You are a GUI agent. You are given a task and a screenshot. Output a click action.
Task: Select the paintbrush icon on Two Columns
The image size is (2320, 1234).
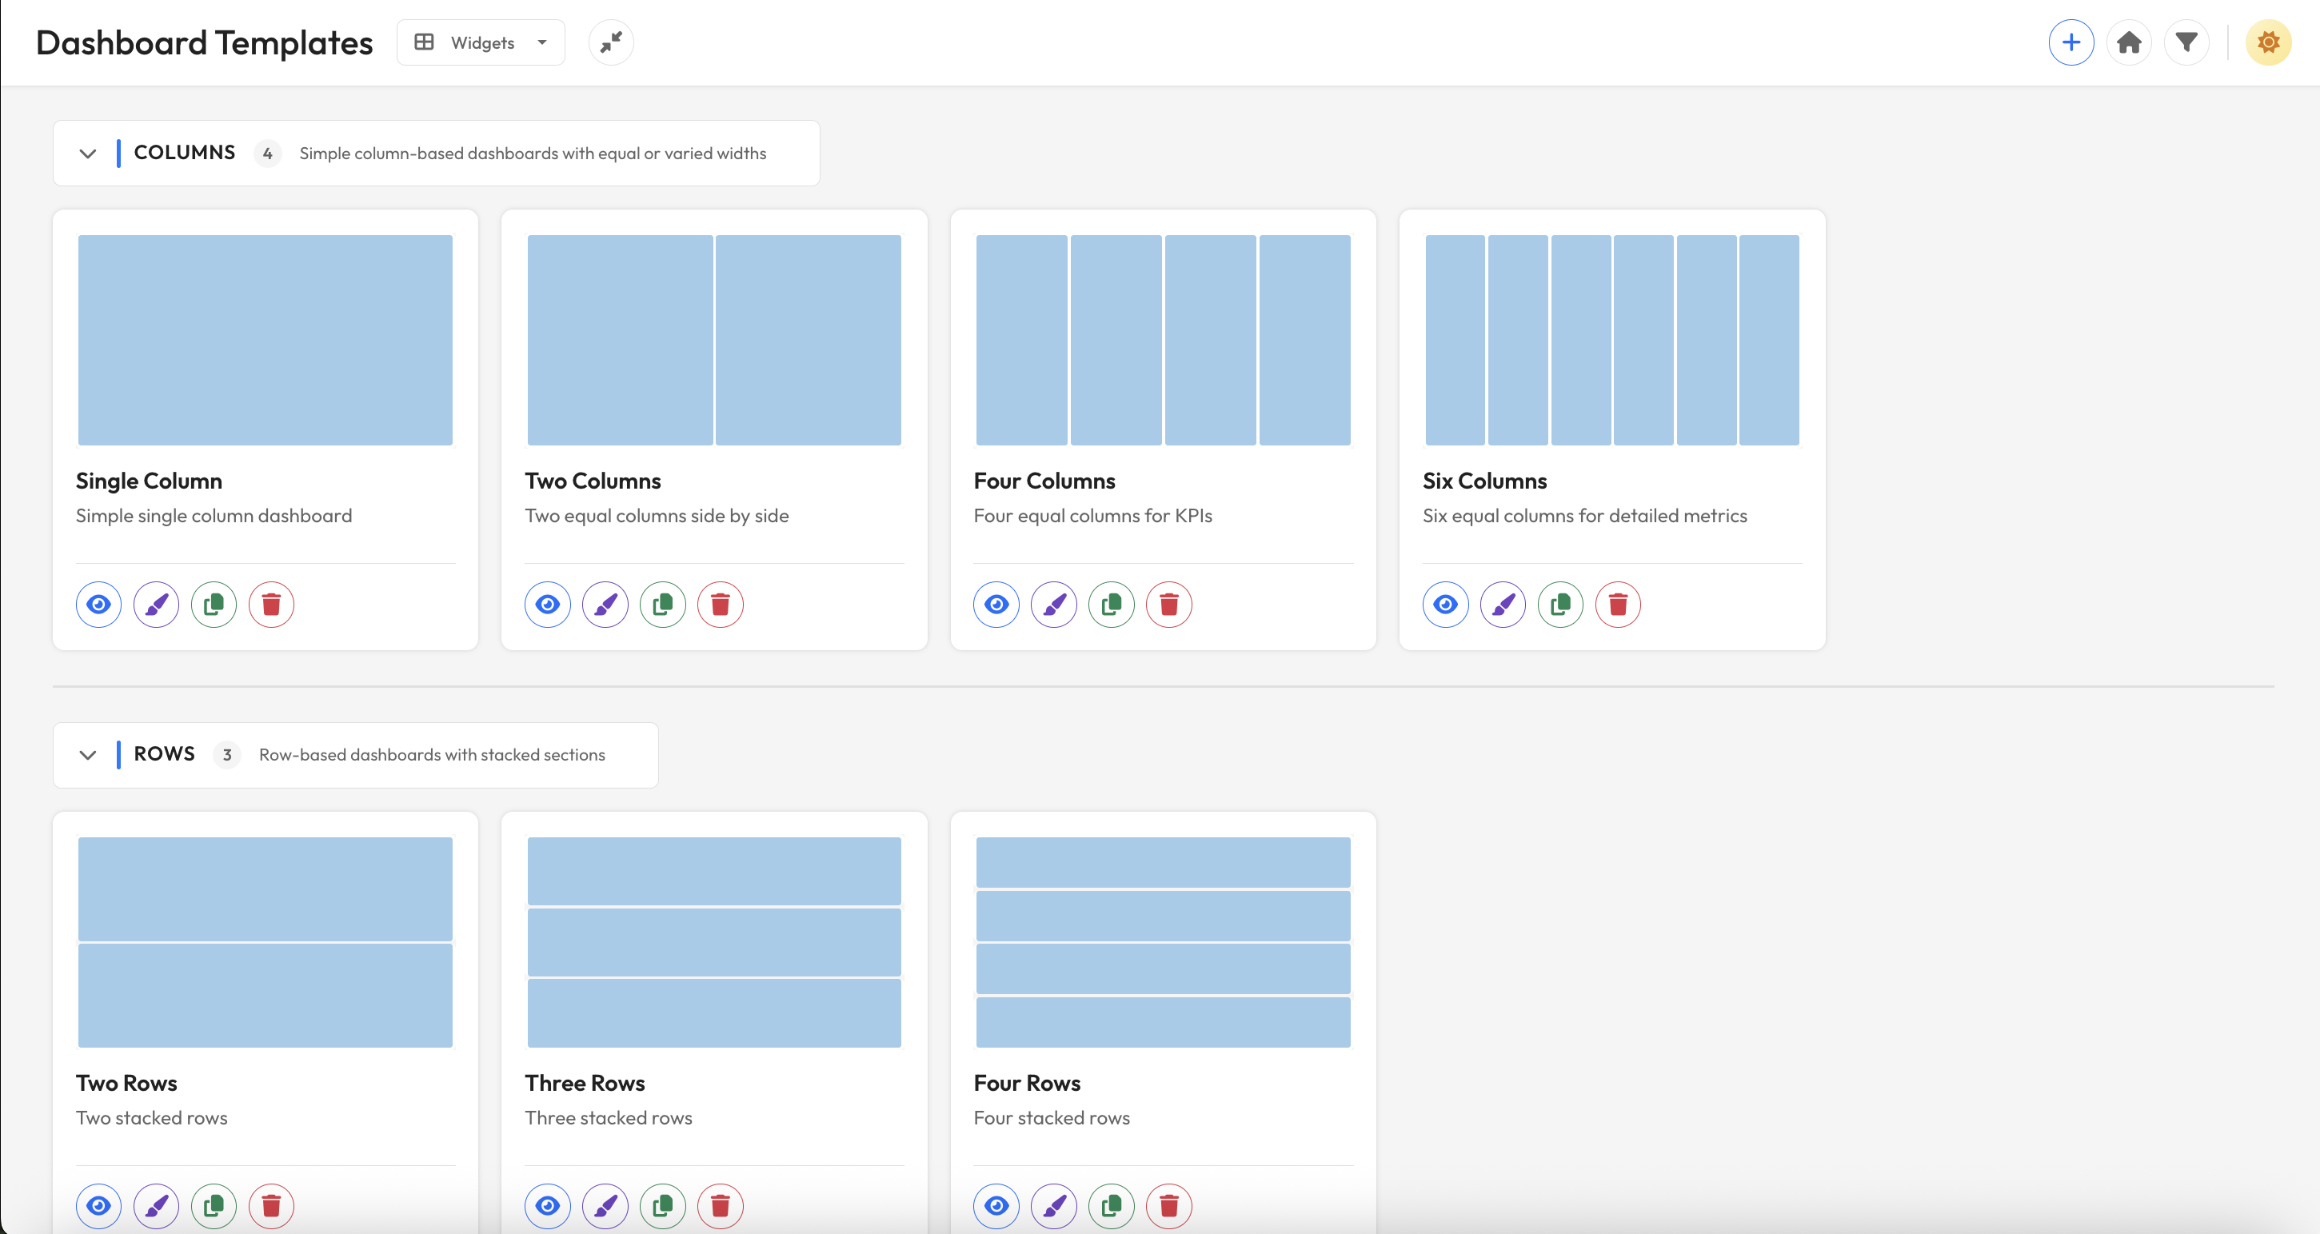point(605,605)
